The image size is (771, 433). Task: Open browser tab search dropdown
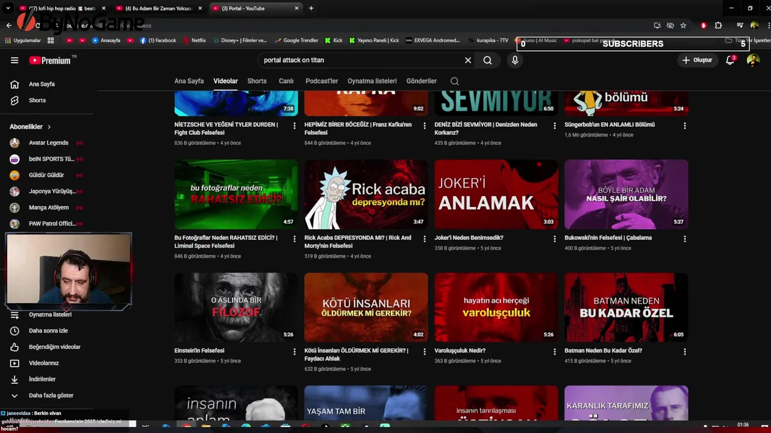pos(8,8)
